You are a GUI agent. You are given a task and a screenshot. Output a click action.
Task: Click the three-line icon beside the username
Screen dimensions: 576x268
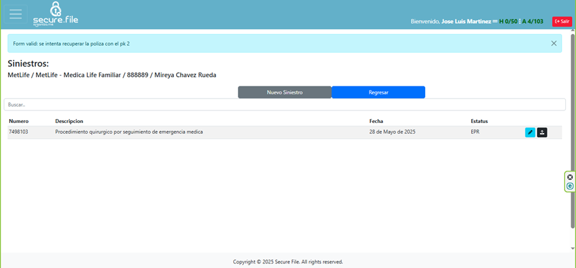494,21
